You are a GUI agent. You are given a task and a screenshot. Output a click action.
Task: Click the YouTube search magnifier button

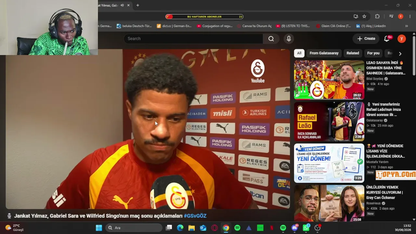[x=271, y=39]
